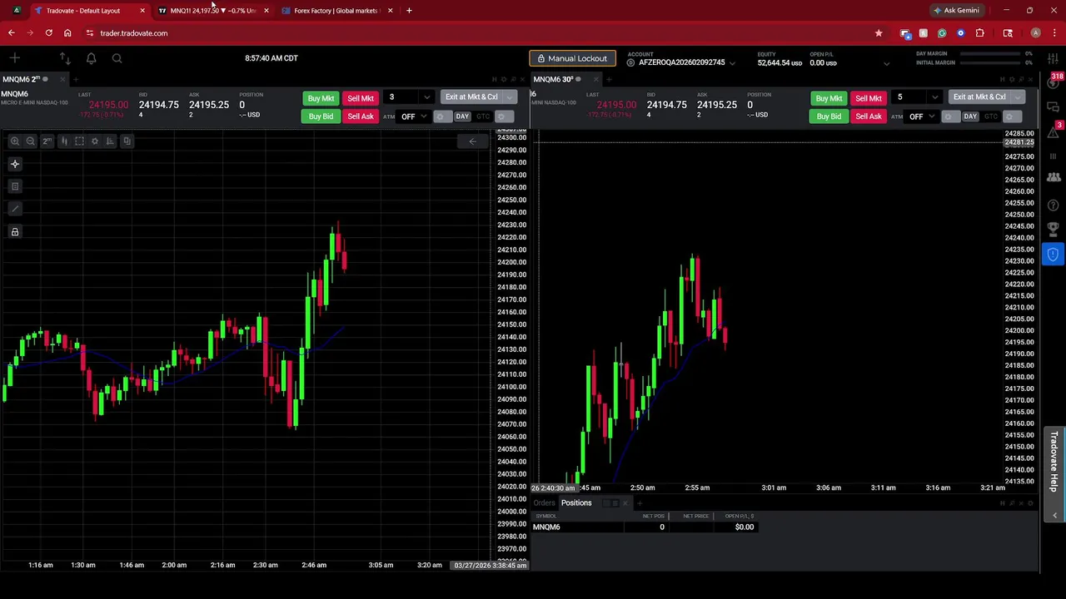
Task: Open the 2m timeframe selector in chart toolbar
Action: pos(47,141)
